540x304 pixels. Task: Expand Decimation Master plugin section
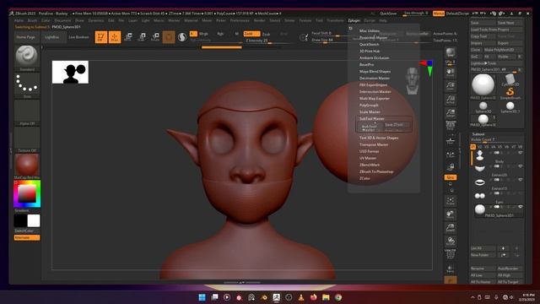click(375, 79)
